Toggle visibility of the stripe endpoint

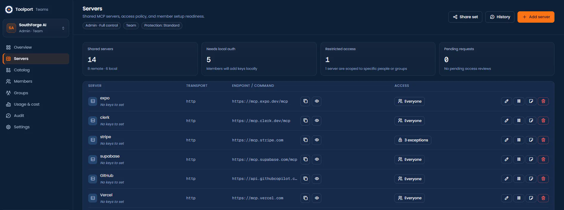tap(317, 140)
